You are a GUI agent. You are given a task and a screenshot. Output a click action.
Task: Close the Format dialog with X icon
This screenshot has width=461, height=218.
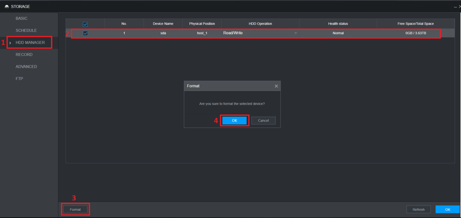click(276, 86)
